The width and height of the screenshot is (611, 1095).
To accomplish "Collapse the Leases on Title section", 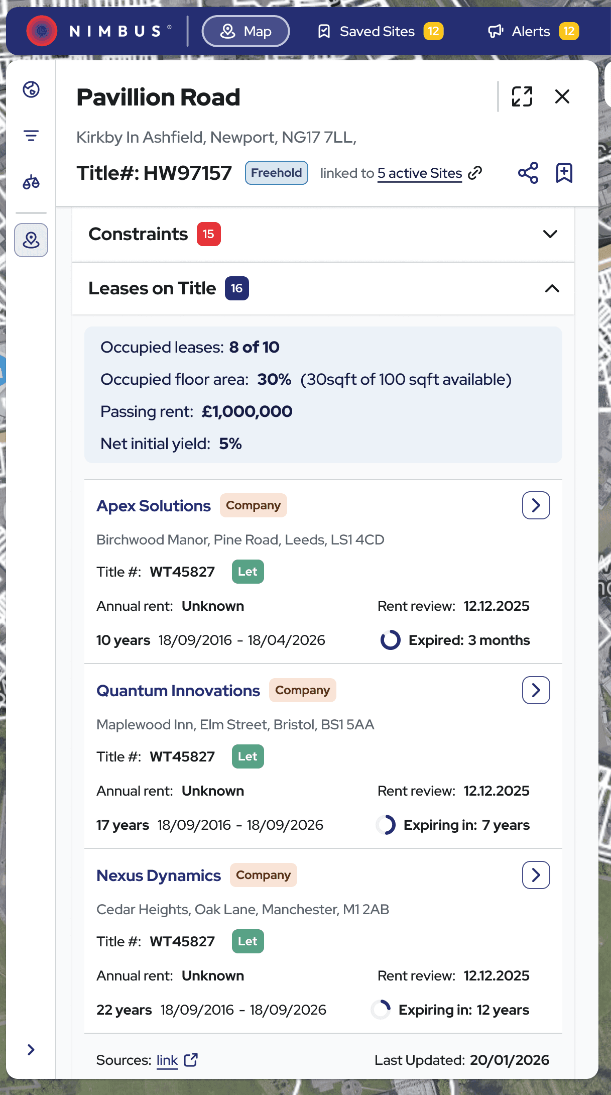I will [323, 288].
